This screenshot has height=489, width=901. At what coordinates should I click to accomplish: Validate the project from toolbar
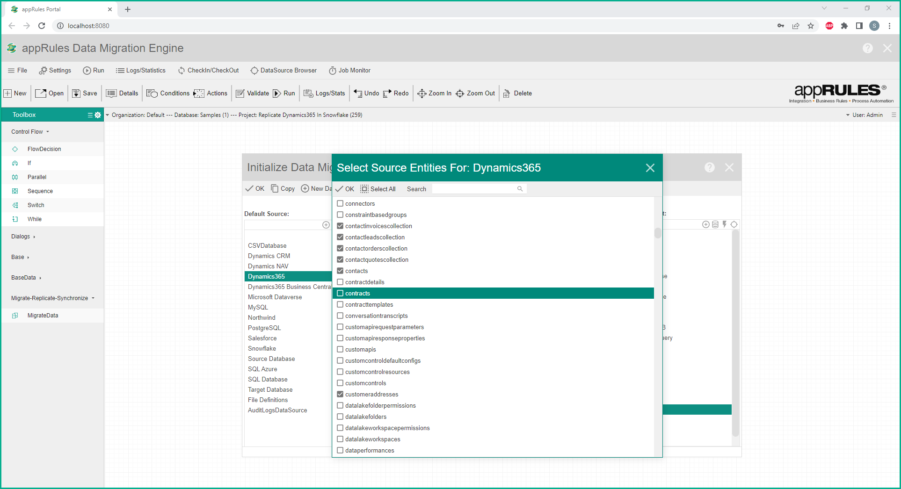pos(253,93)
